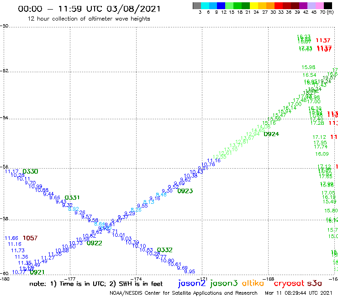Click the 9.30 wave height value
Image resolution: width=338 pixels, height=297 pixels.
point(167,191)
